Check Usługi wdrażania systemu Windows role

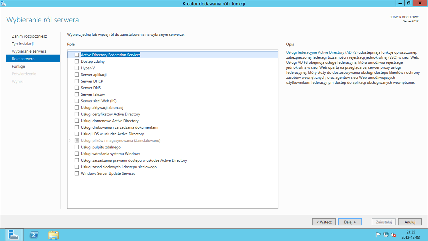[77, 154]
